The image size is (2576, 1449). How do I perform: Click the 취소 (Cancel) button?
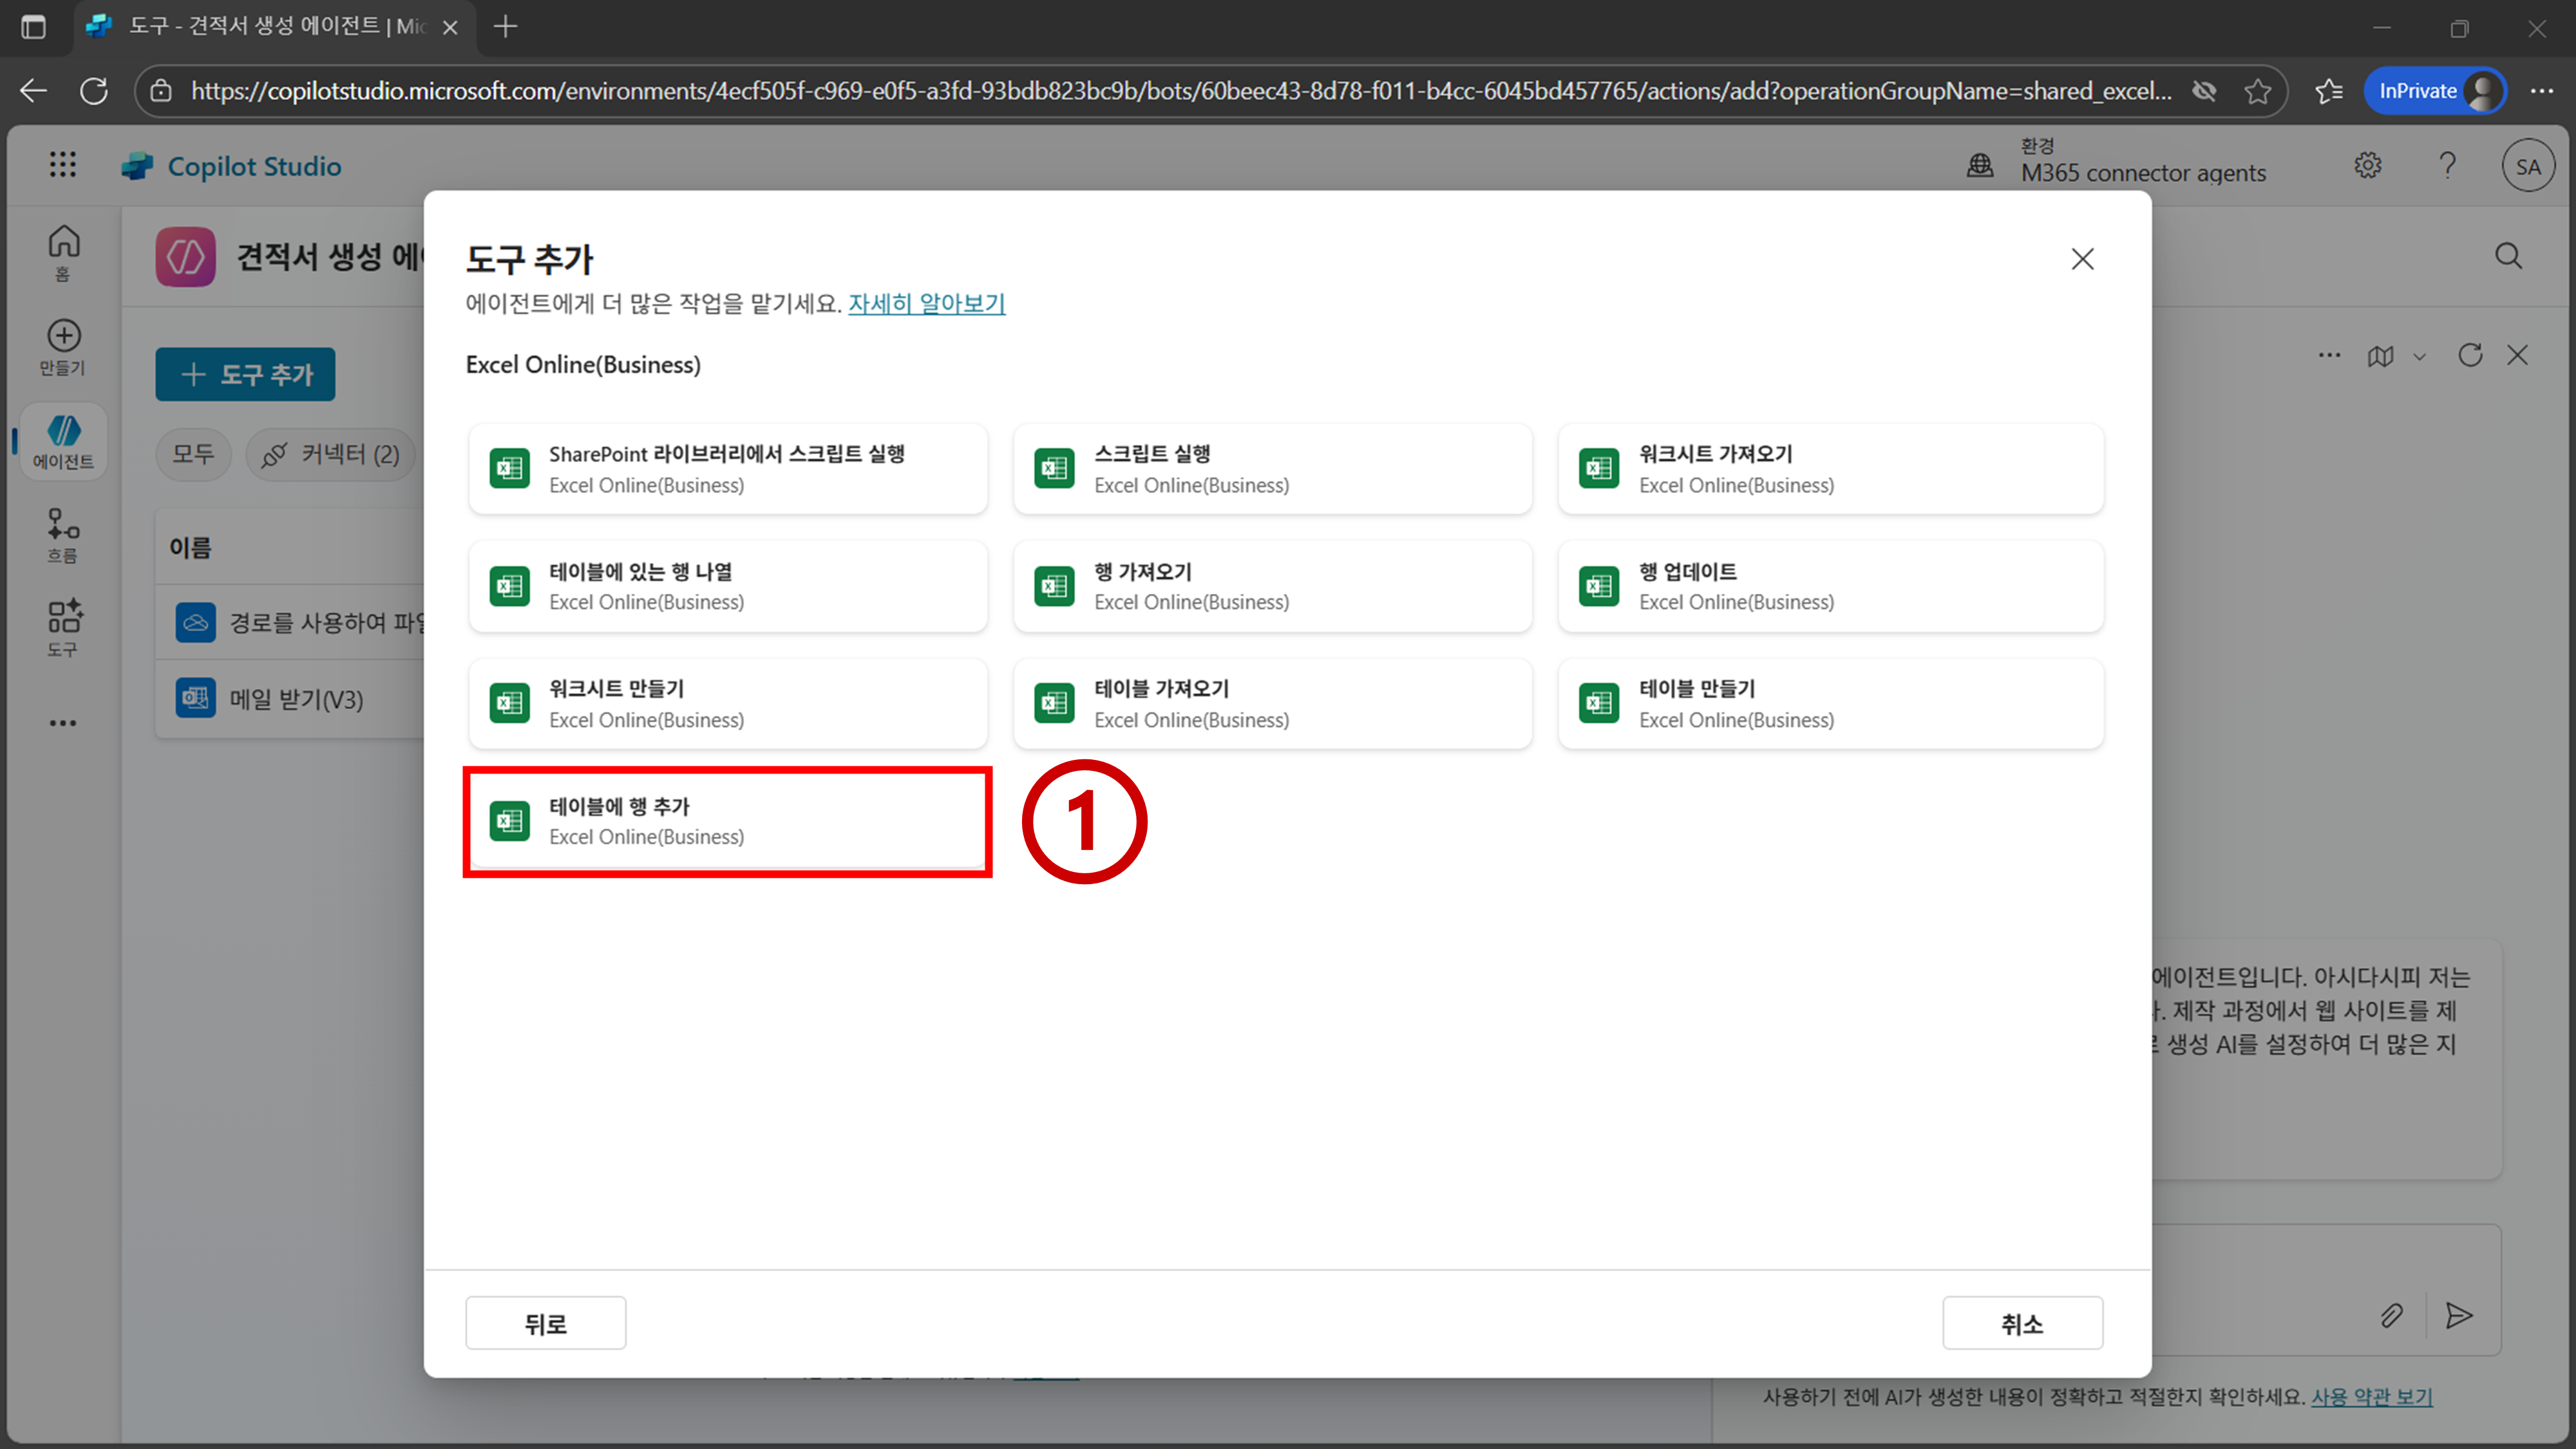2022,1323
